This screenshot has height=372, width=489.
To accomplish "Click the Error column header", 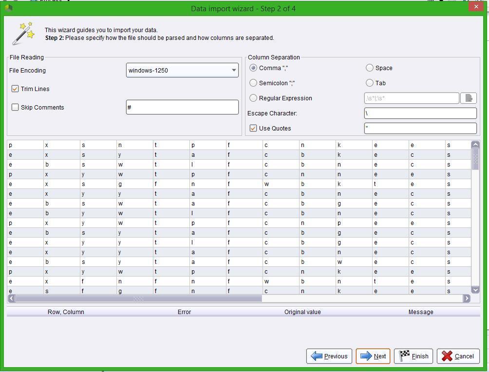I will click(184, 312).
